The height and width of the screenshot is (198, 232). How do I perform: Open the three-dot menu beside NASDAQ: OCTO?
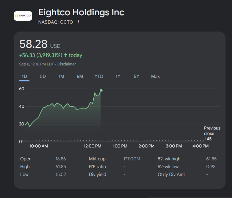click(78, 22)
